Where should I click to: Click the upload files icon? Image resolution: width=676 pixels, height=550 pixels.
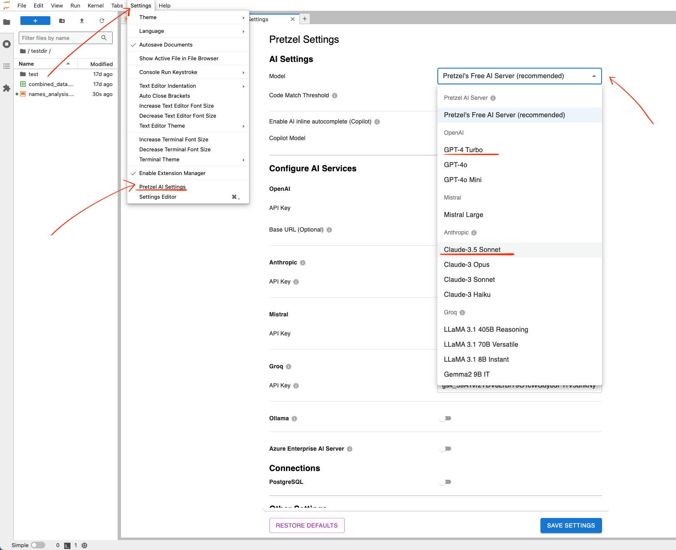point(82,21)
